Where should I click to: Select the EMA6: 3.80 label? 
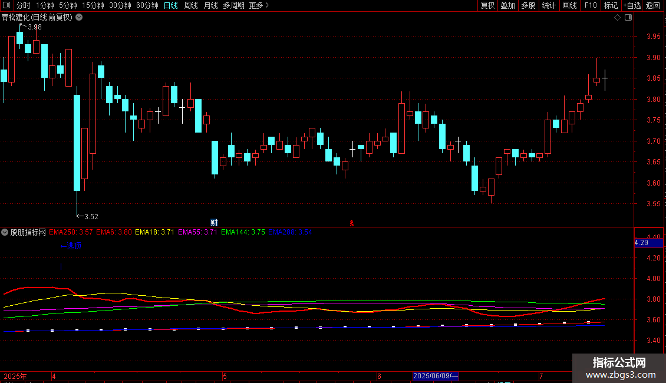pyautogui.click(x=114, y=232)
